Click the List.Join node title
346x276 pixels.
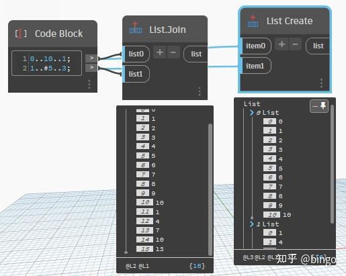(x=167, y=30)
